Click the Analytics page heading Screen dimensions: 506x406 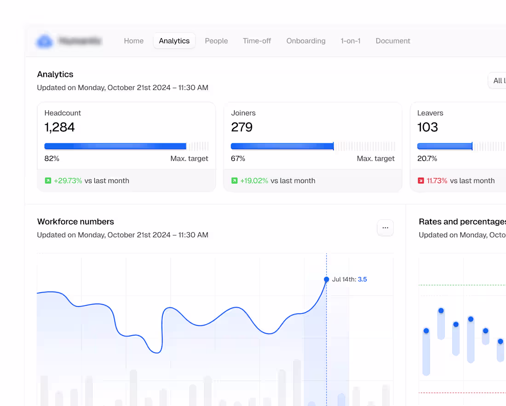click(x=55, y=74)
